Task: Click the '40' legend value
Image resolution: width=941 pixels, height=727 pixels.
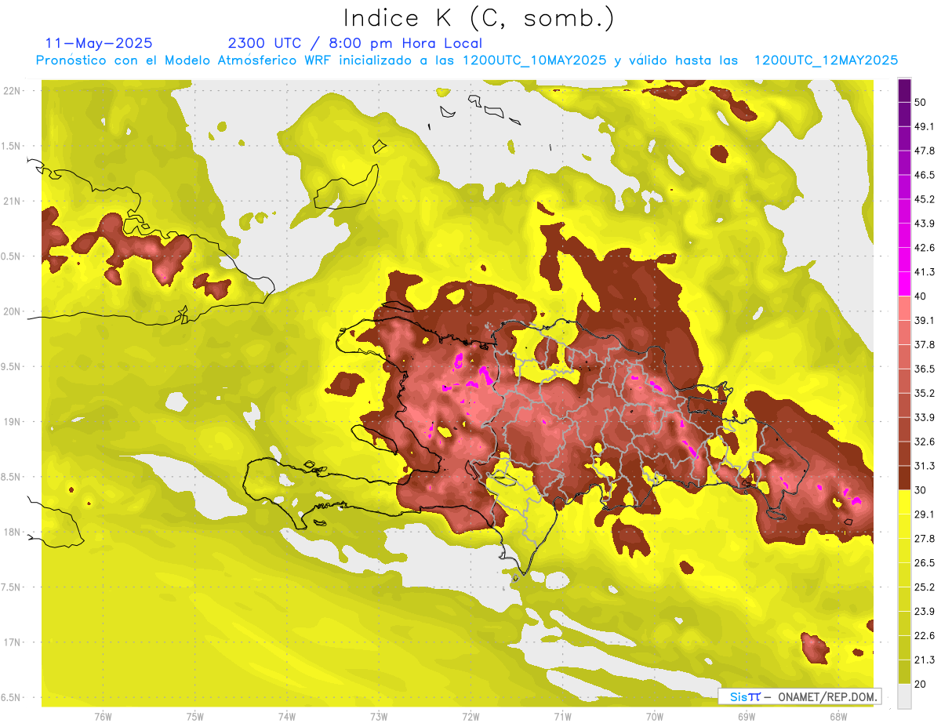Action: pyautogui.click(x=921, y=296)
